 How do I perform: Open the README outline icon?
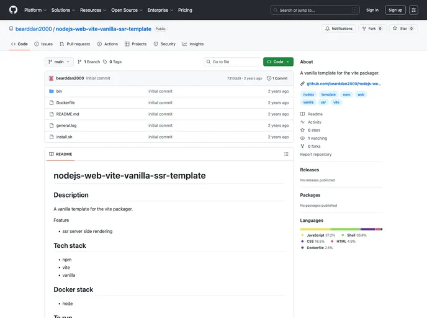(x=286, y=154)
